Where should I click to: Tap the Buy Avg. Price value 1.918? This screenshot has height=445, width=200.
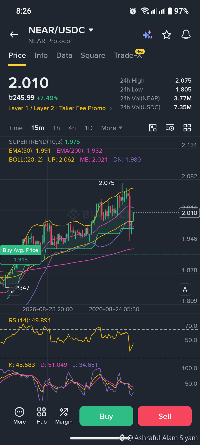click(x=21, y=259)
